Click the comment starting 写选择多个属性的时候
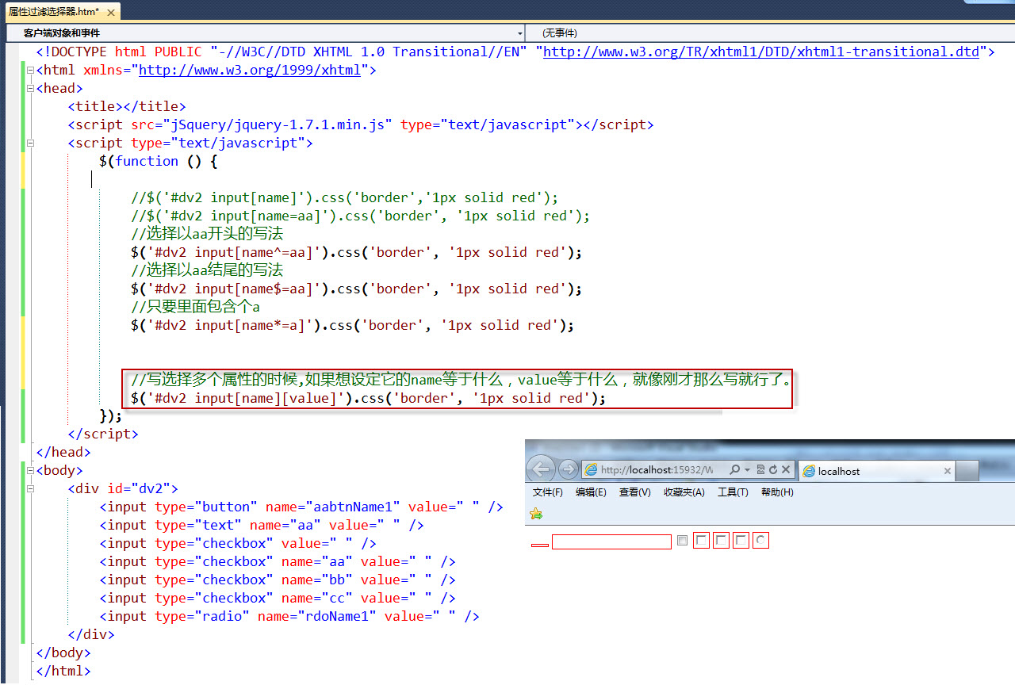1015x685 pixels. coord(462,380)
